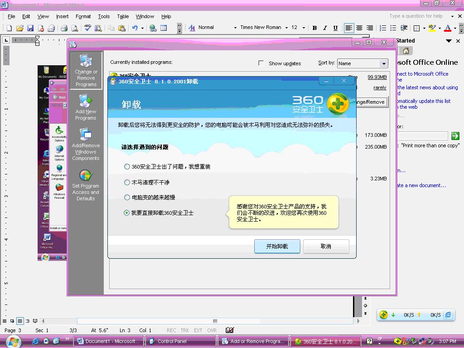Click the Type a question for help box

(416, 16)
